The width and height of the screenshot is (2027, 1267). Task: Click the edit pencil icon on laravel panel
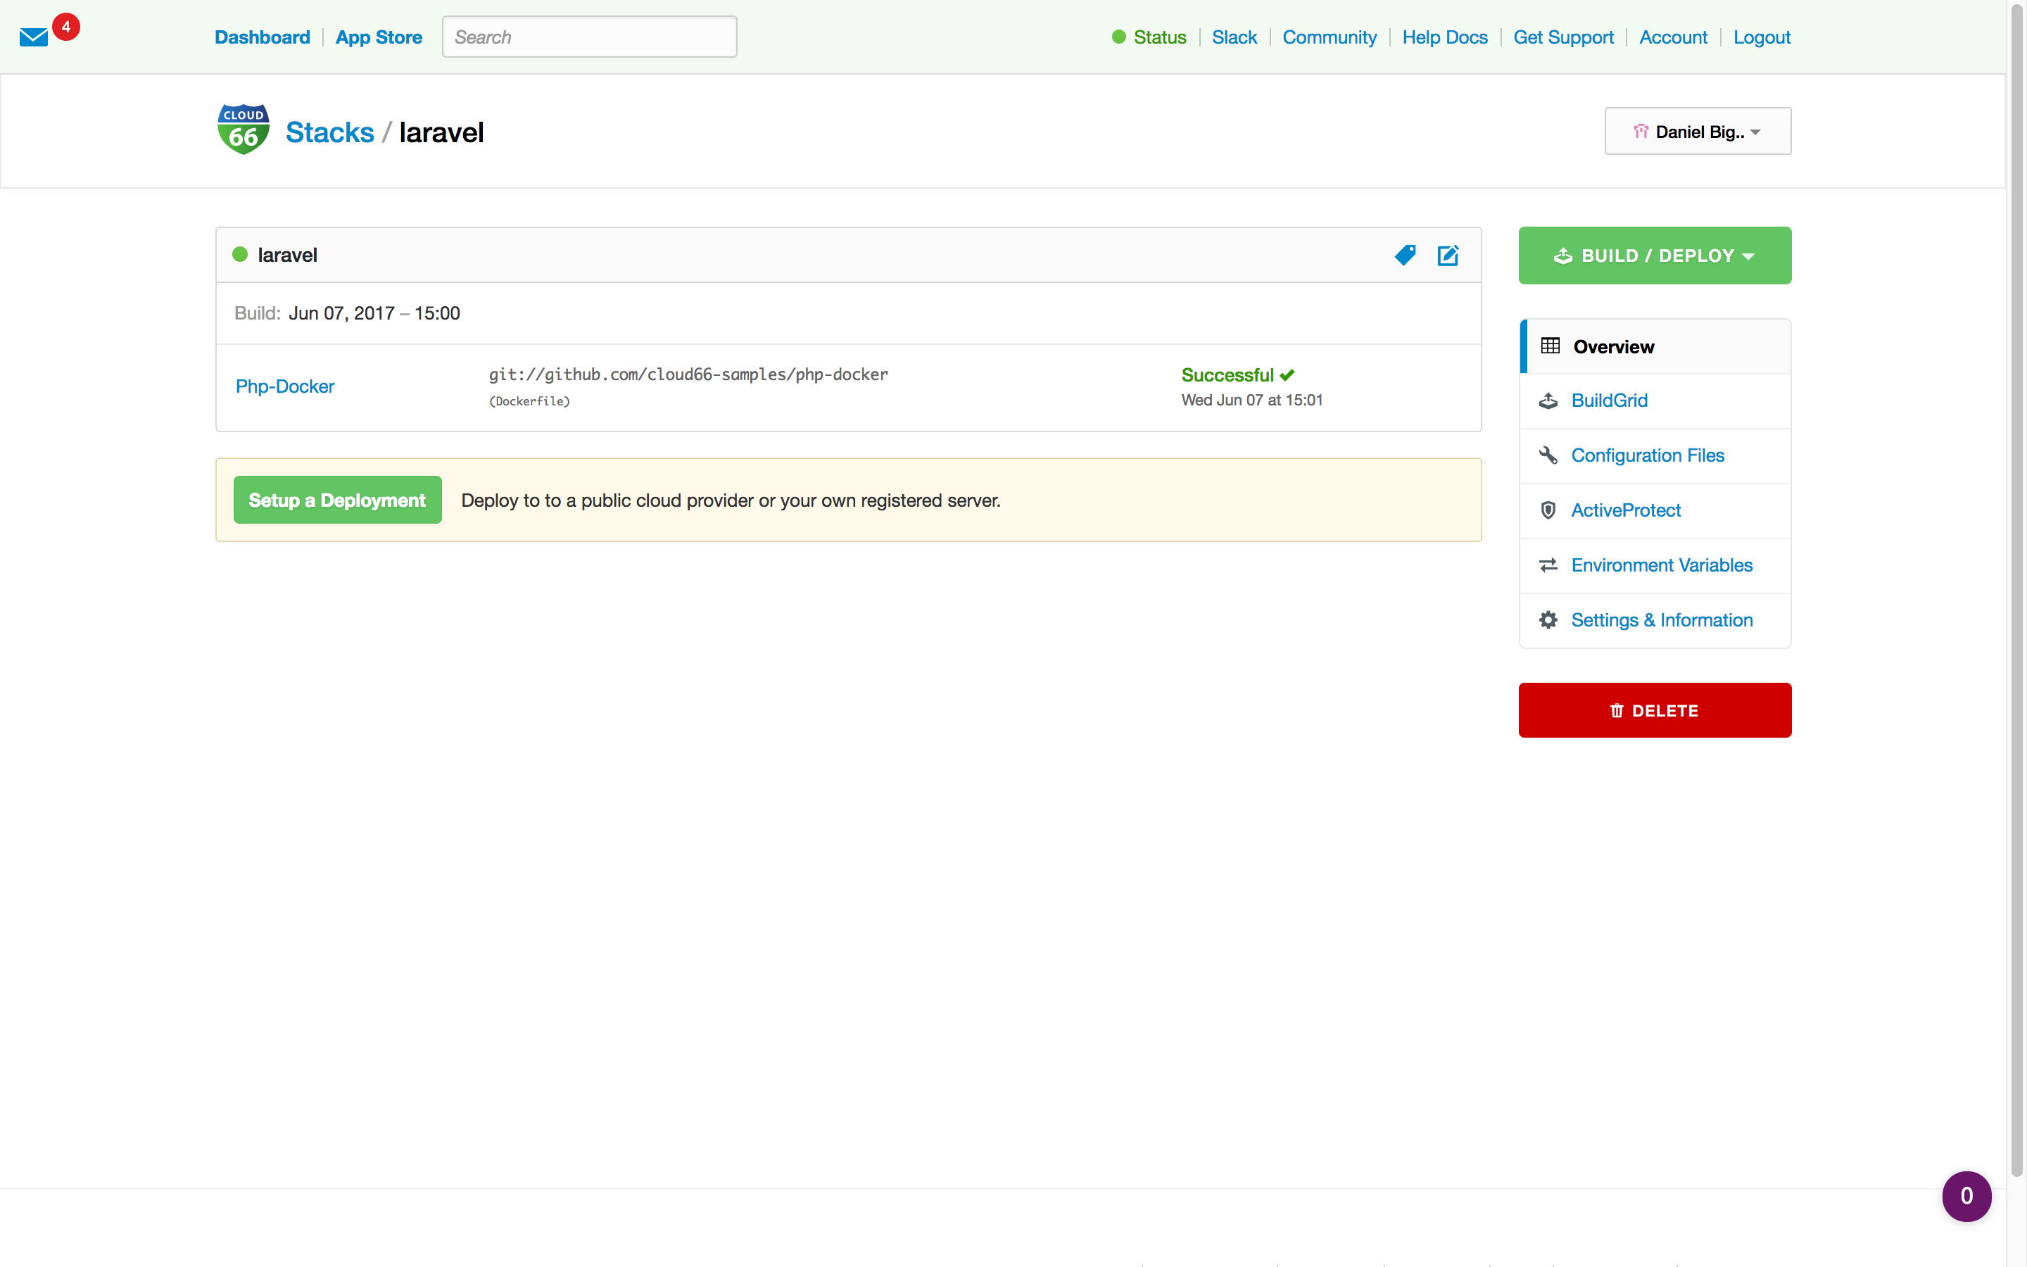(x=1448, y=255)
